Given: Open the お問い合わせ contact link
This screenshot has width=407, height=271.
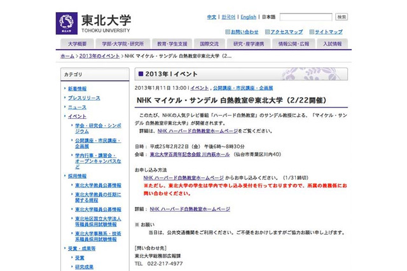Looking at the screenshot, I should [x=244, y=32].
